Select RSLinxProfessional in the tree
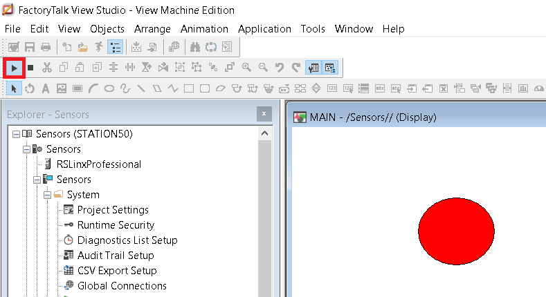Viewport: 546px width, 297px height. pyautogui.click(x=99, y=164)
